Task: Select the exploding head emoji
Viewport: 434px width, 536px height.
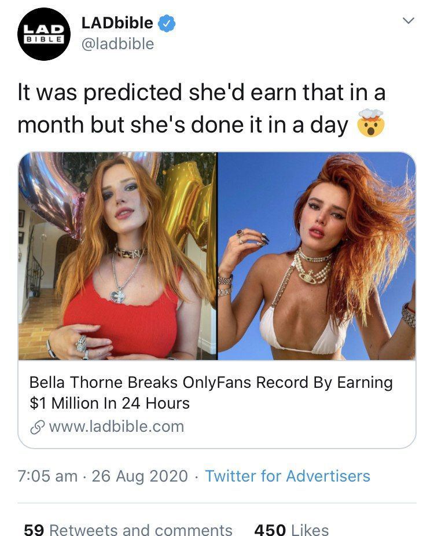Action: pyautogui.click(x=371, y=123)
